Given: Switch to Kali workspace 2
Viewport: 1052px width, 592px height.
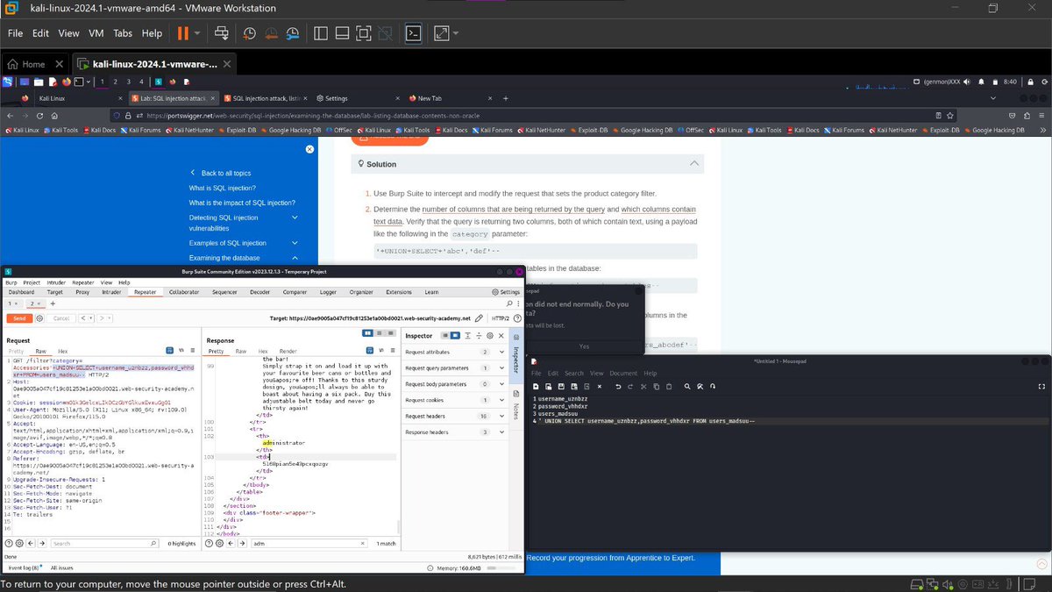Looking at the screenshot, I should click(116, 82).
